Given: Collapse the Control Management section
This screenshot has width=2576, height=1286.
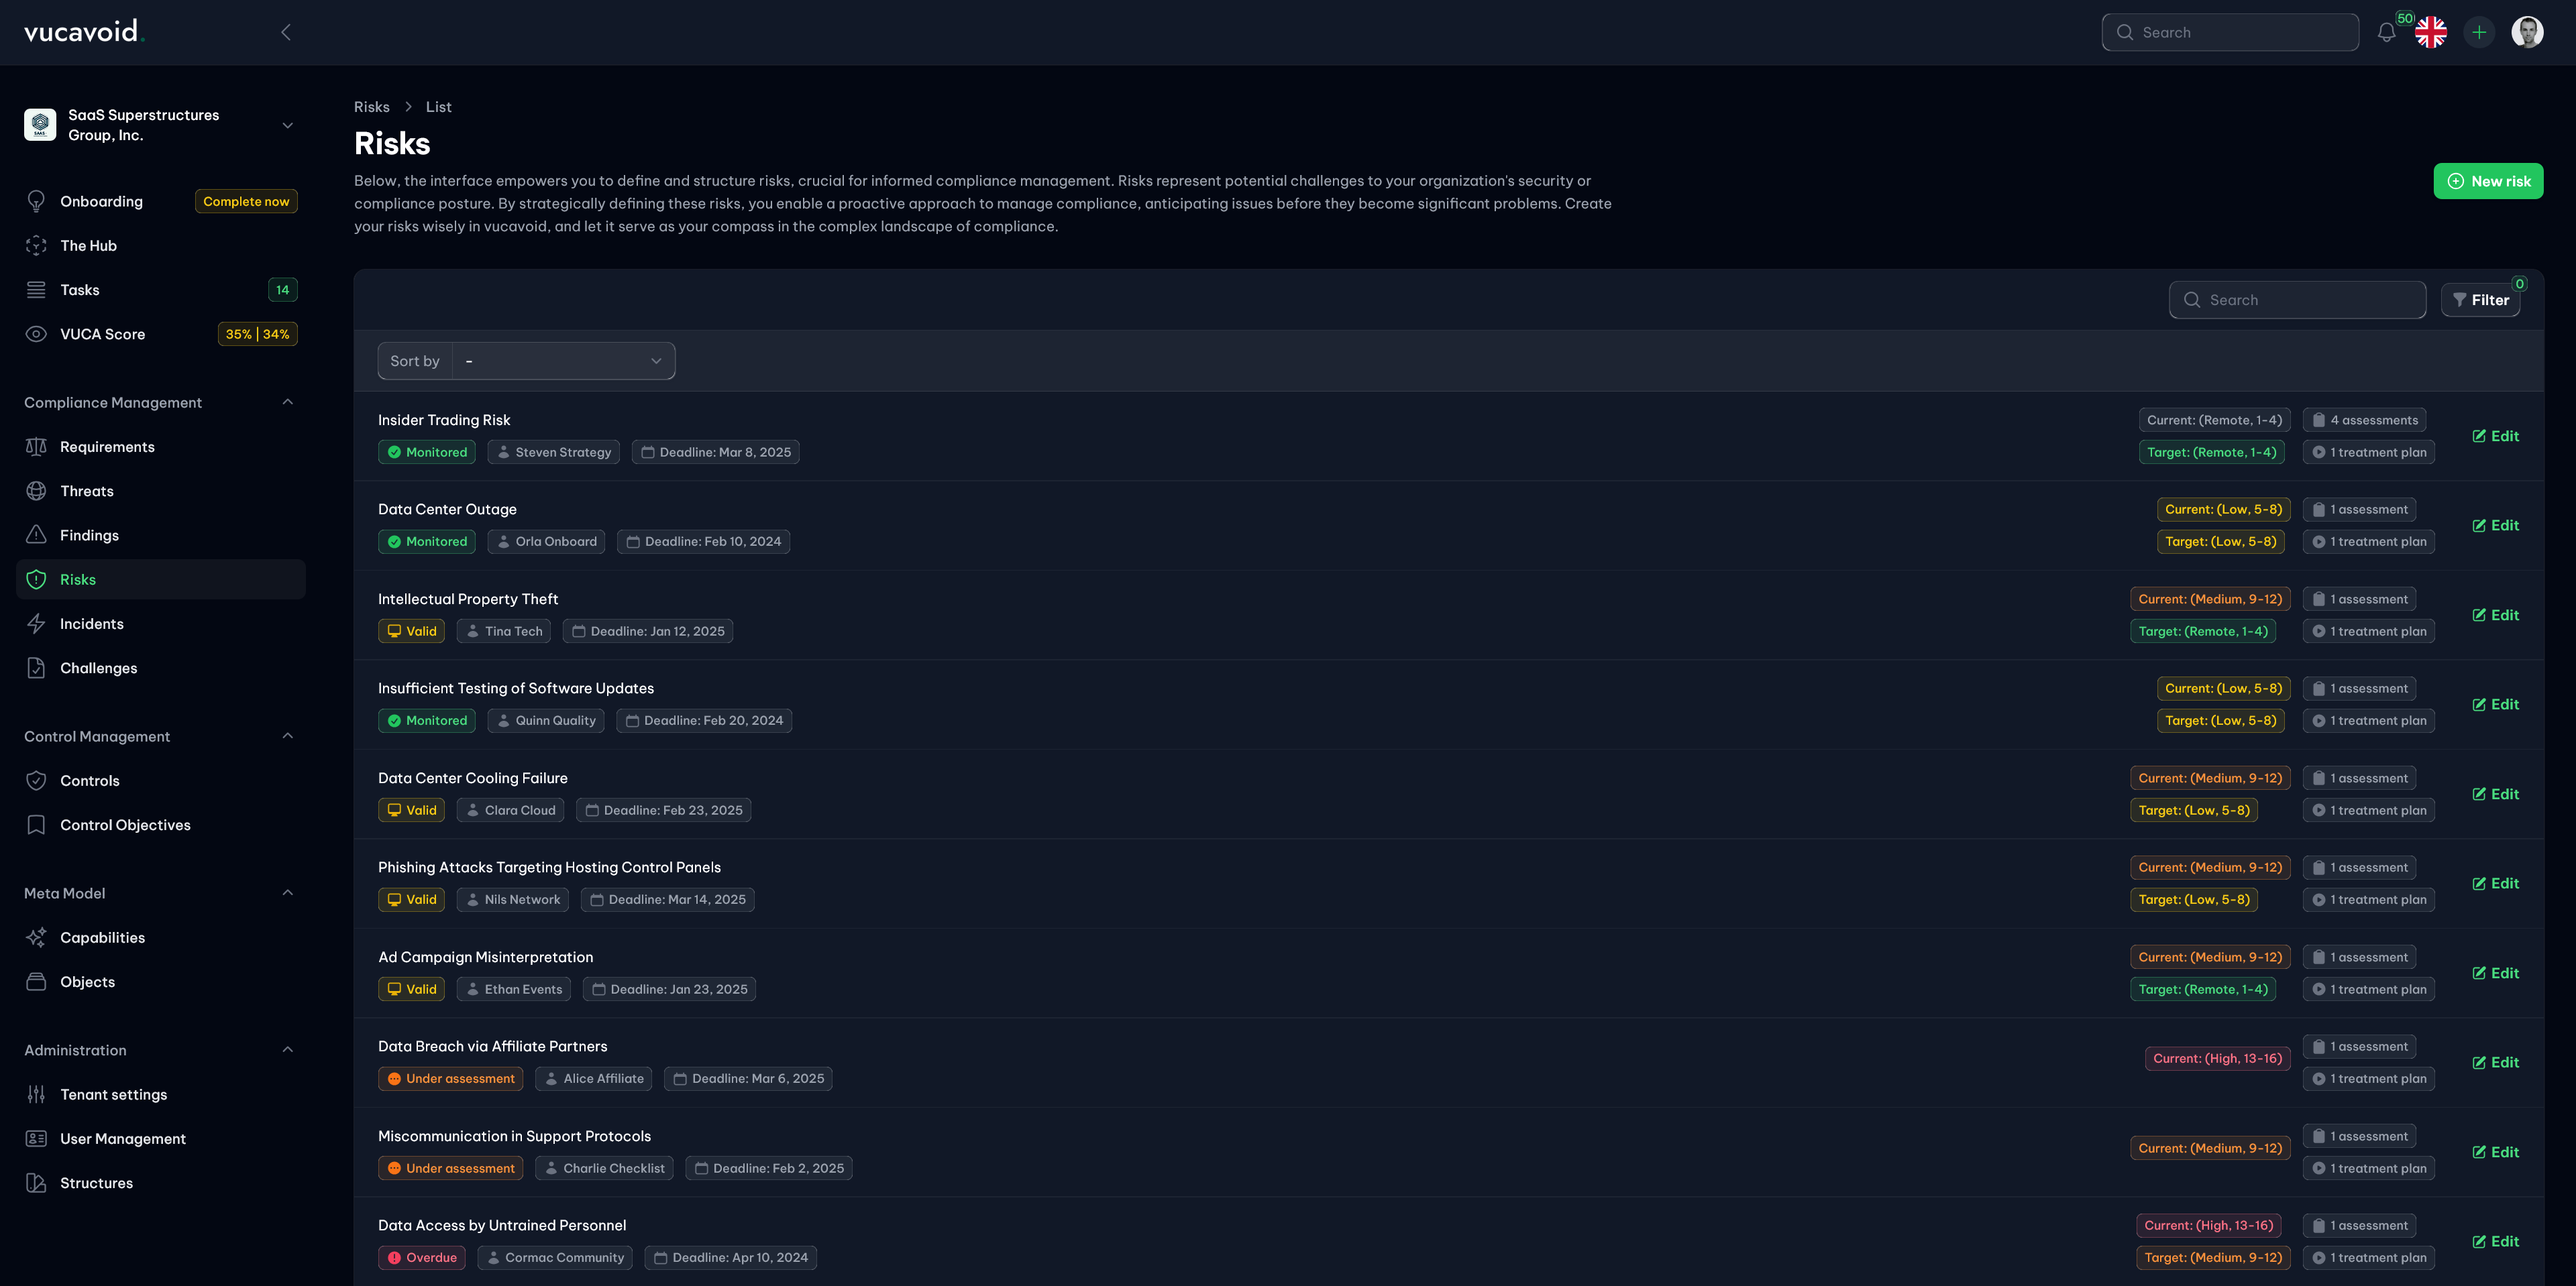Looking at the screenshot, I should pyautogui.click(x=288, y=736).
